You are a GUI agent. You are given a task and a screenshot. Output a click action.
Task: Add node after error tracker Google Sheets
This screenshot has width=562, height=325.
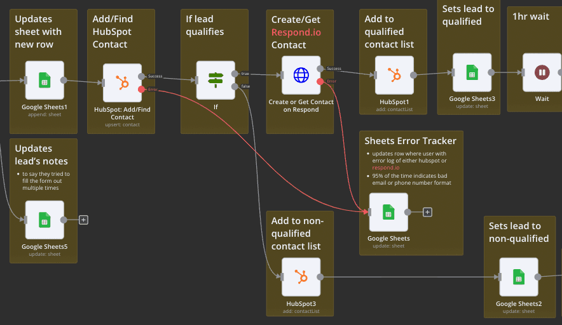[x=428, y=212]
